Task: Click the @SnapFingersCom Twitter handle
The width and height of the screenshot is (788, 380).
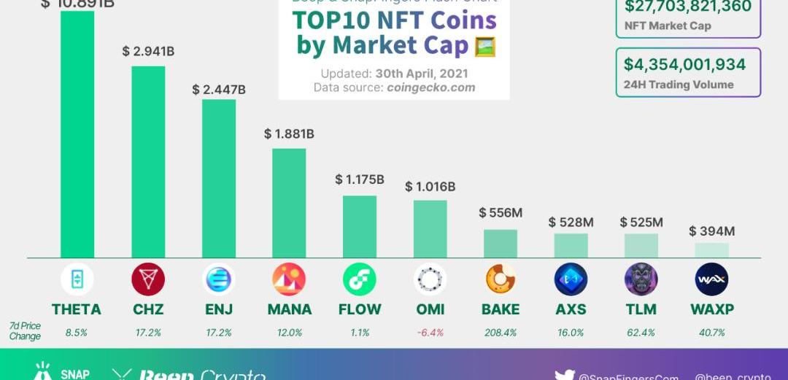Action: [x=627, y=376]
